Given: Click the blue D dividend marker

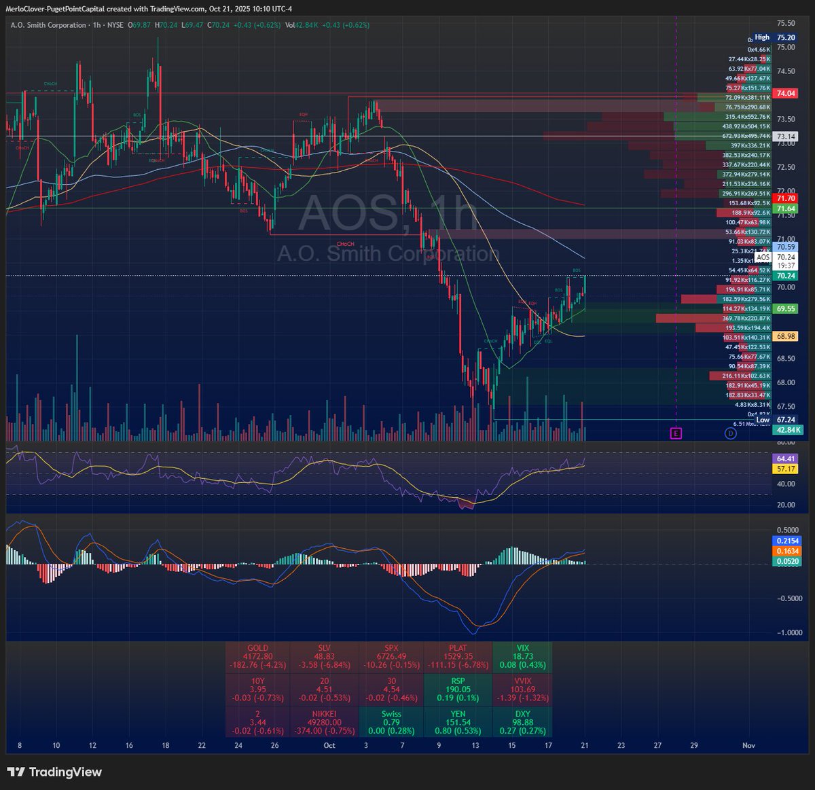Looking at the screenshot, I should pyautogui.click(x=730, y=433).
